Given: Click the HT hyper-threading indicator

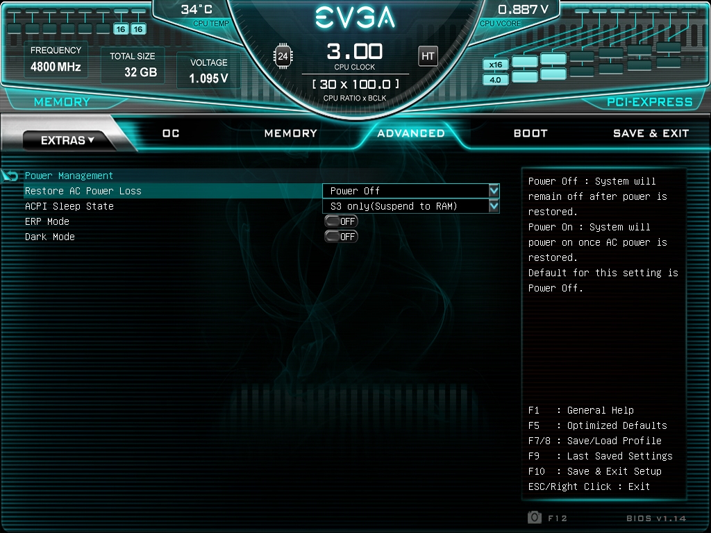Looking at the screenshot, I should tap(428, 56).
